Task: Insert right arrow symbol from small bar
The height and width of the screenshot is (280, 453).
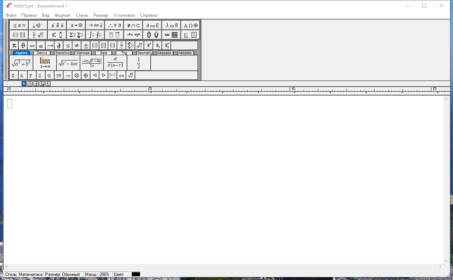Action: 50,45
